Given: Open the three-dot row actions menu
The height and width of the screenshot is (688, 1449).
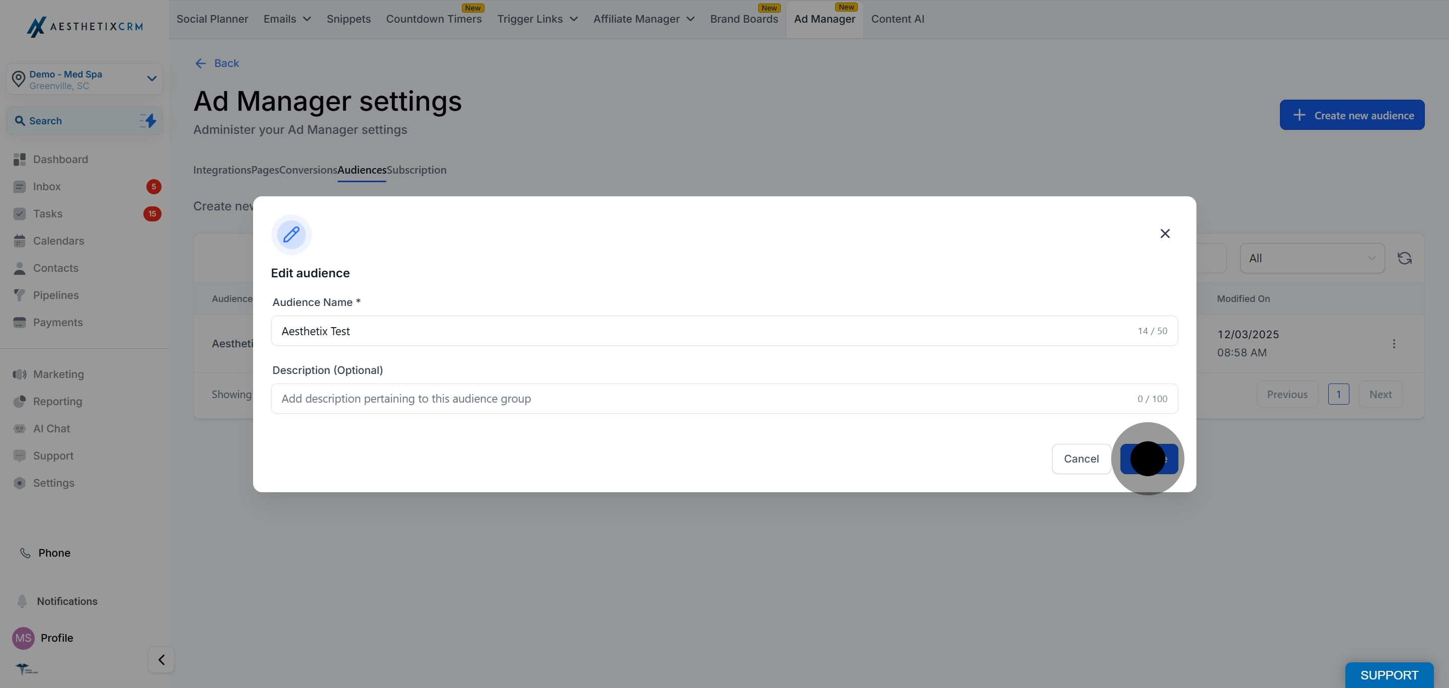Looking at the screenshot, I should click(1393, 344).
